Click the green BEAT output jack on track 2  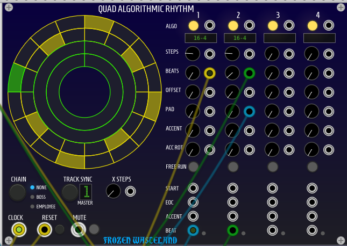tap(232, 230)
